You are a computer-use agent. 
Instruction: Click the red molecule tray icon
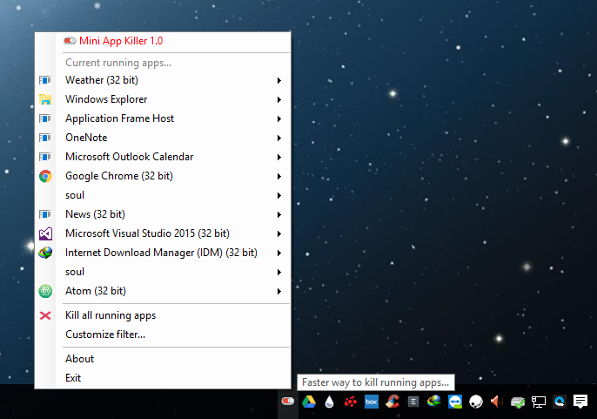[x=350, y=402]
